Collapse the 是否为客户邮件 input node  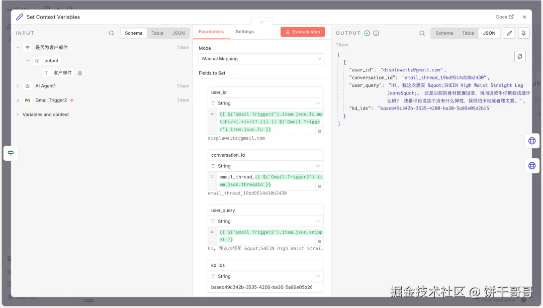[18, 47]
